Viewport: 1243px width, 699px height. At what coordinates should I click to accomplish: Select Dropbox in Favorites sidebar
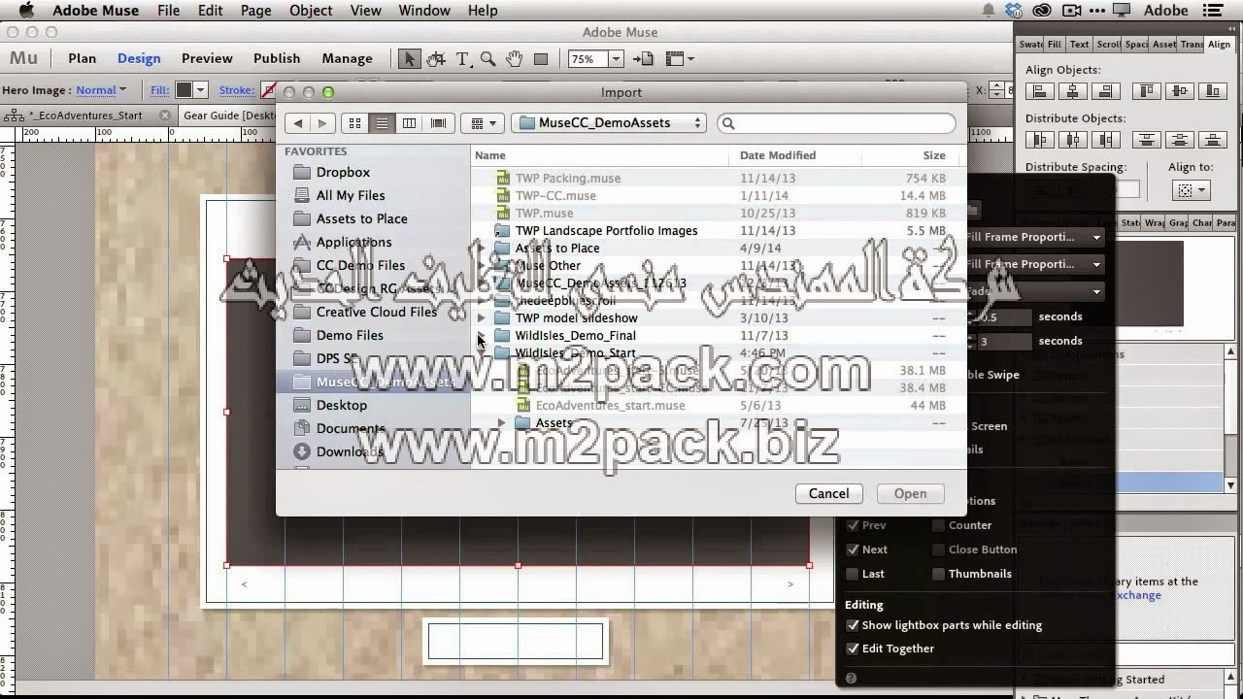click(x=342, y=172)
